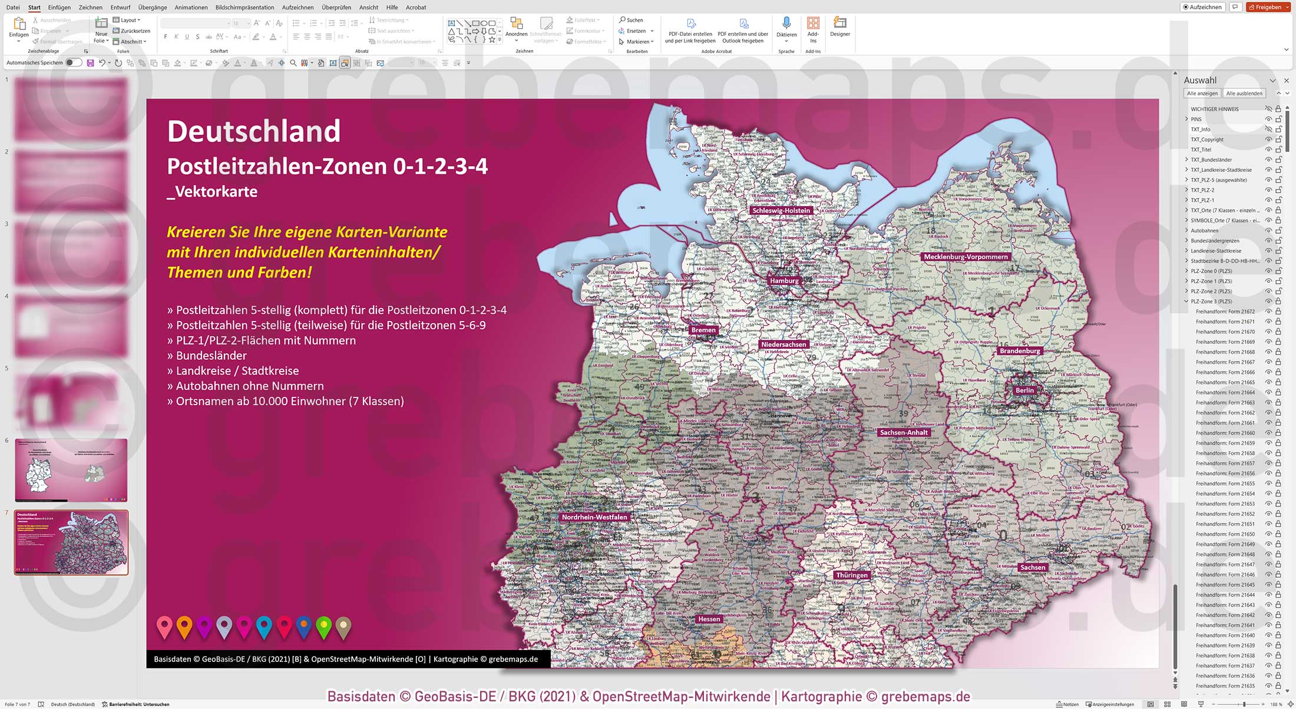
Task: Expand the PINS group in Auswahl pane
Action: 1186,119
